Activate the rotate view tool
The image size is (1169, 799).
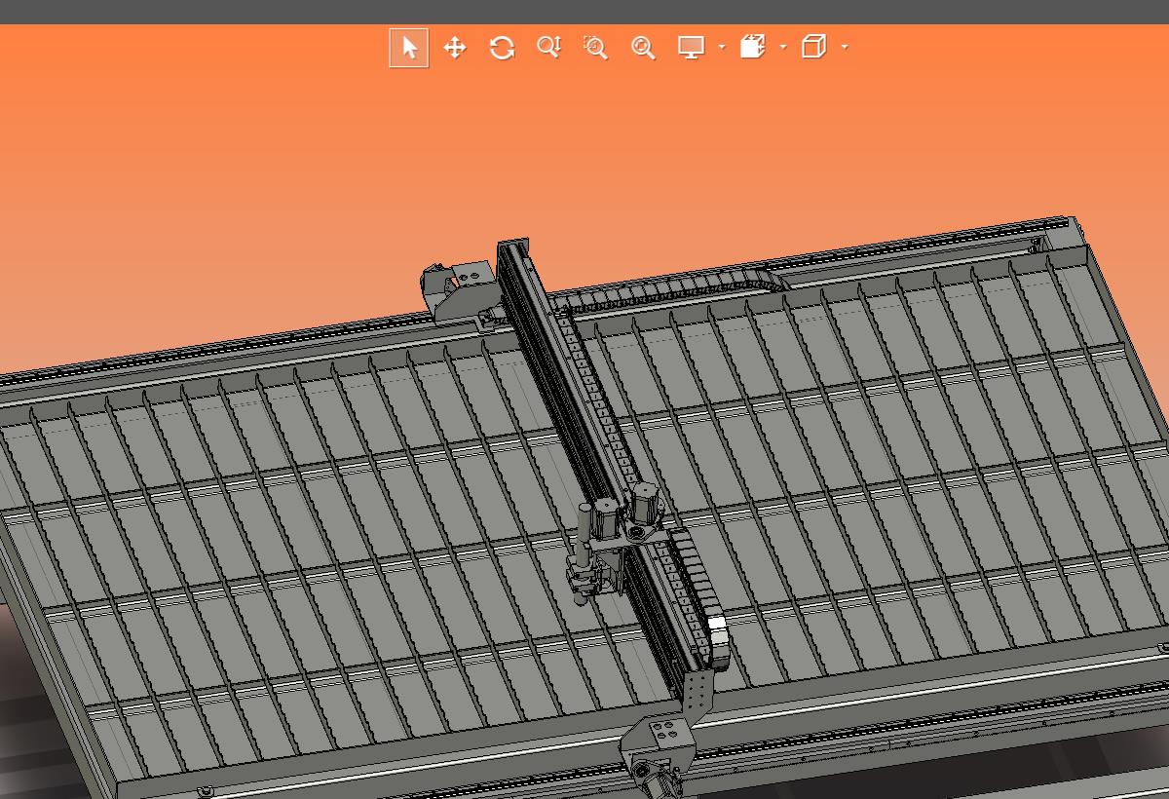502,48
